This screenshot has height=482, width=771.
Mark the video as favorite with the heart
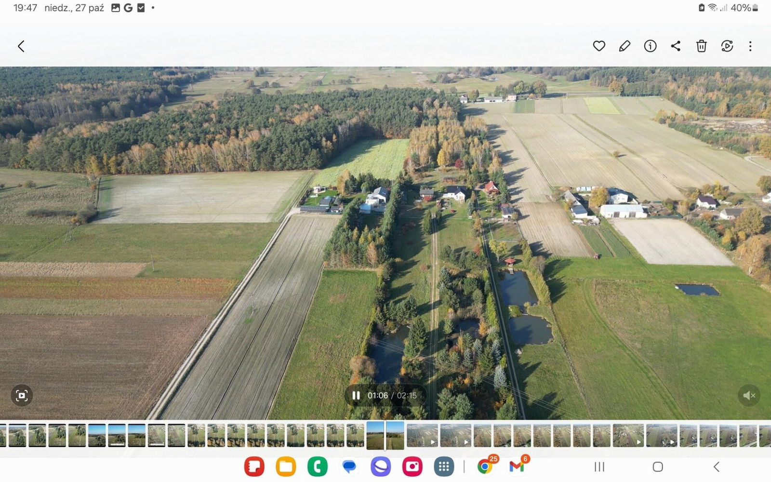pyautogui.click(x=599, y=46)
